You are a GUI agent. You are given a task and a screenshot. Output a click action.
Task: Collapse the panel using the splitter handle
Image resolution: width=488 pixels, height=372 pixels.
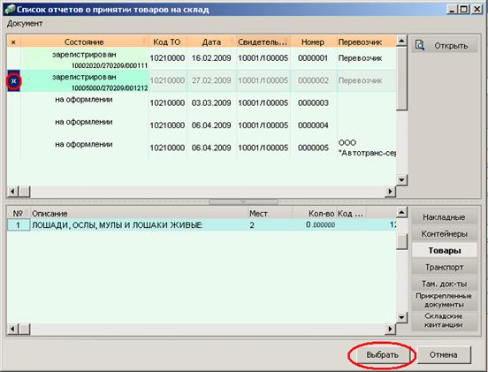243,201
